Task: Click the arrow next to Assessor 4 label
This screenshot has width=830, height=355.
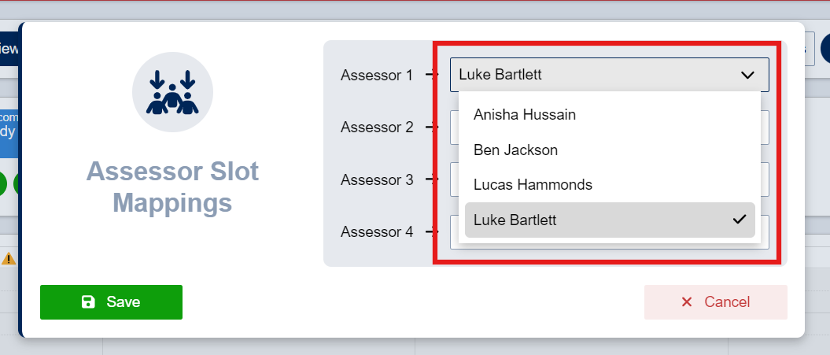Action: point(431,231)
